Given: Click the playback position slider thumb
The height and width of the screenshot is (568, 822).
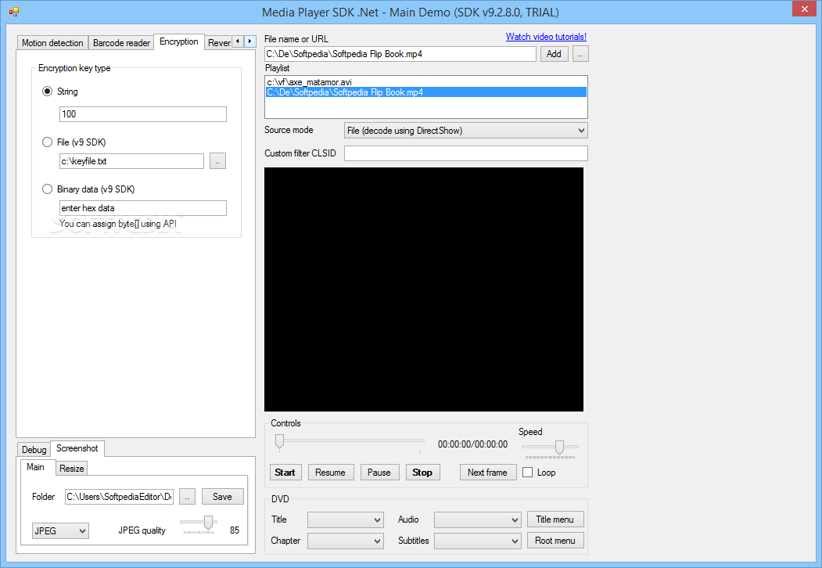Looking at the screenshot, I should pyautogui.click(x=280, y=442).
